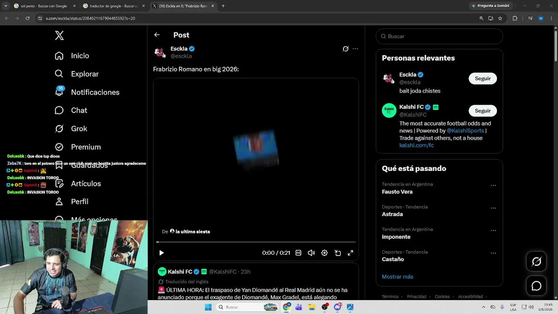558x314 pixels.
Task: Open Astrada trending topic
Action: [392, 215]
